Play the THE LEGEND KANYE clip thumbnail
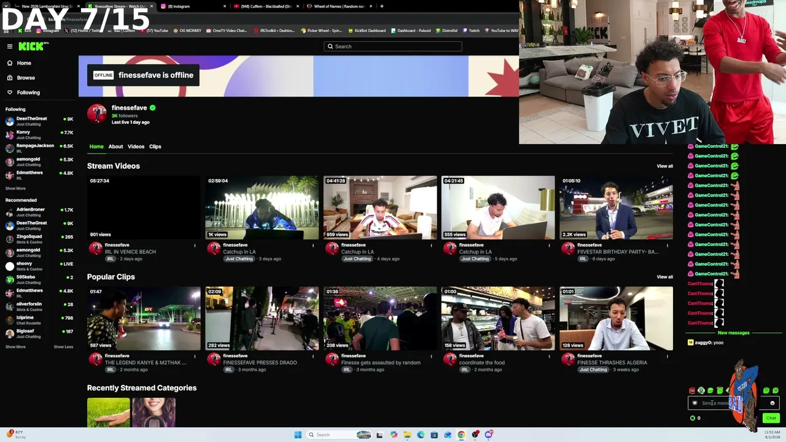Screen dimensions: 786x442 point(144,318)
